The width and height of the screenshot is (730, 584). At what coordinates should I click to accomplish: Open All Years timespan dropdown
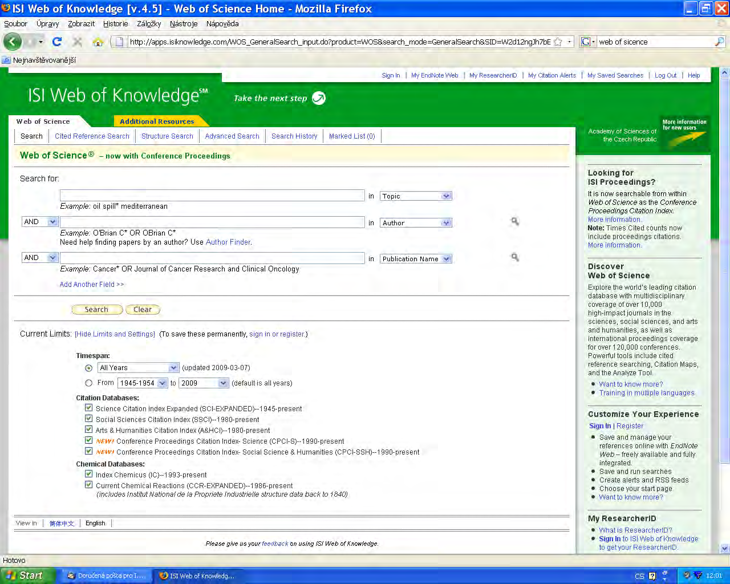139,368
